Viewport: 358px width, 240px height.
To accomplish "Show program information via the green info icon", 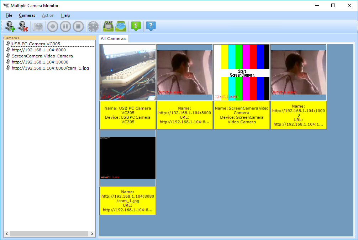I will tap(136, 26).
